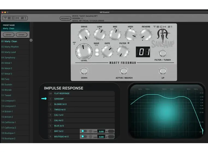
Task: Select preset 12 Liverpool-1
Action: (x=15, y=101)
